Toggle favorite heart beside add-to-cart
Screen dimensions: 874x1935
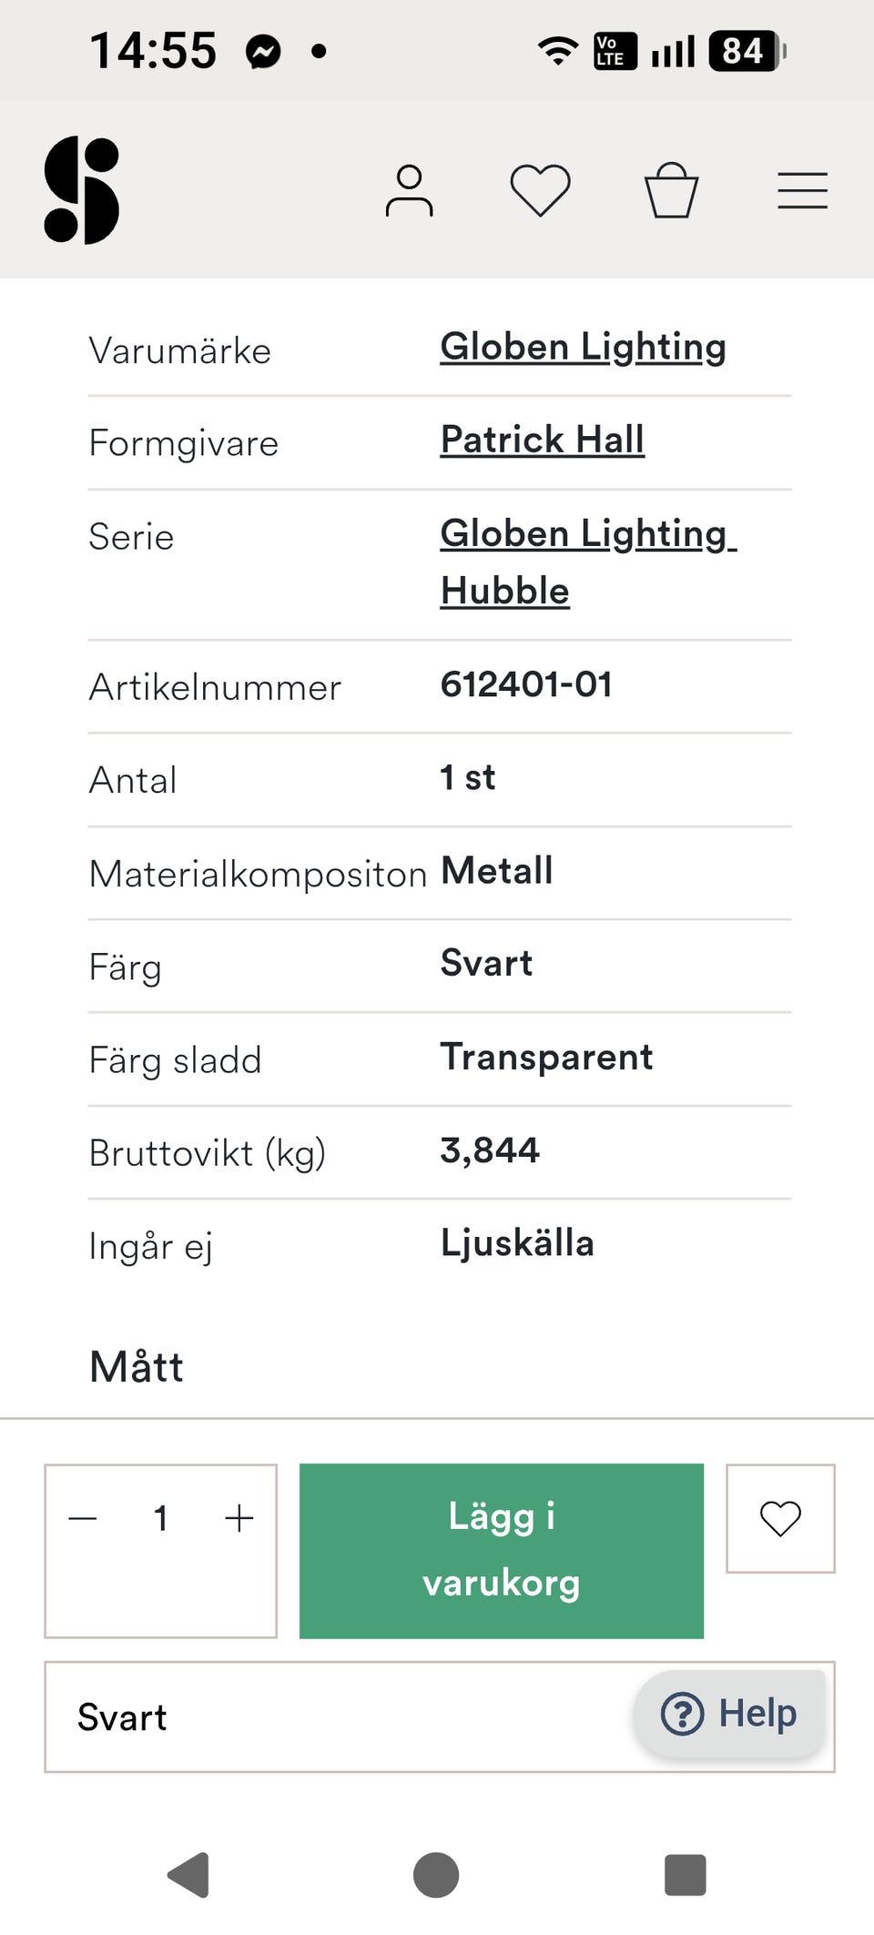pos(780,1518)
